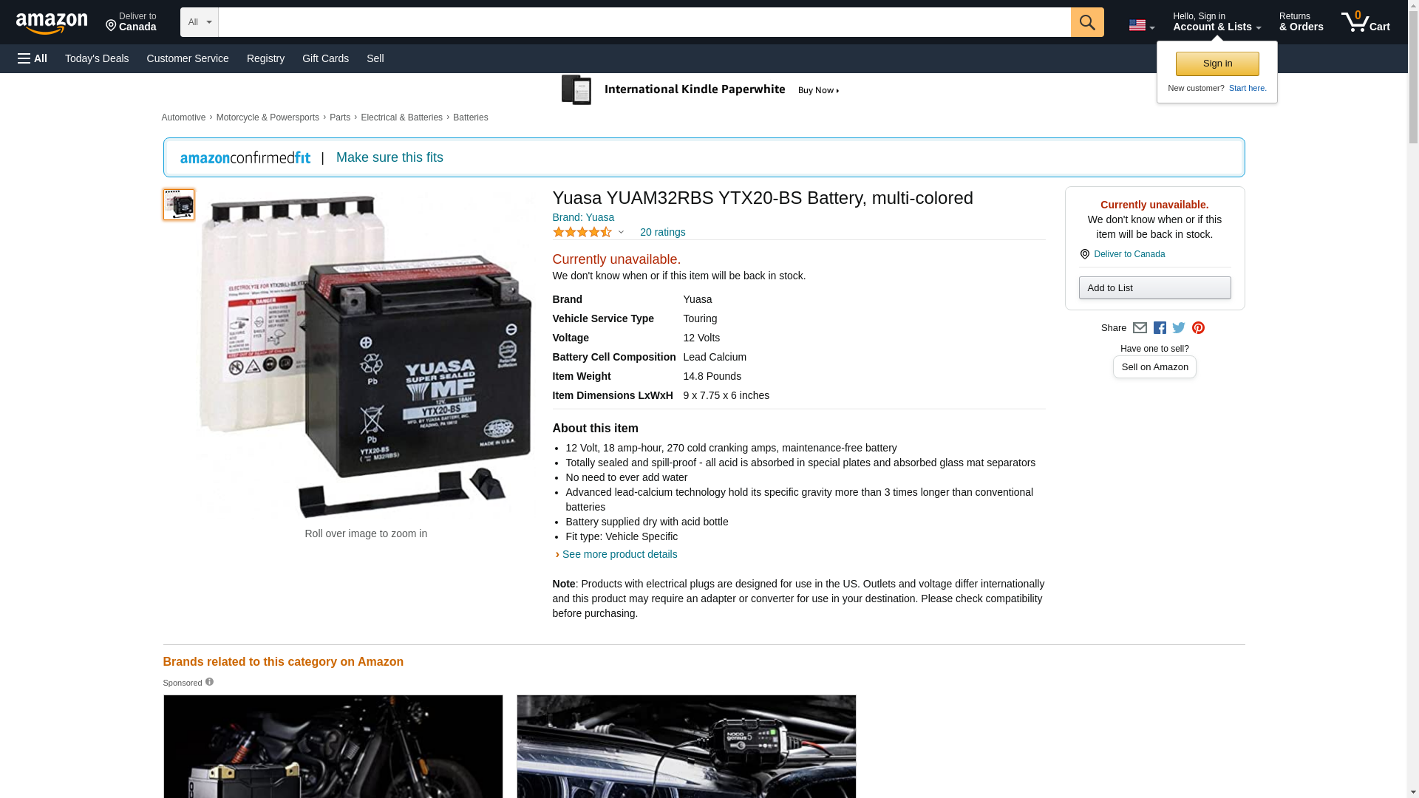The image size is (1419, 798).
Task: Open the country flag language dropdown
Action: point(1141,25)
